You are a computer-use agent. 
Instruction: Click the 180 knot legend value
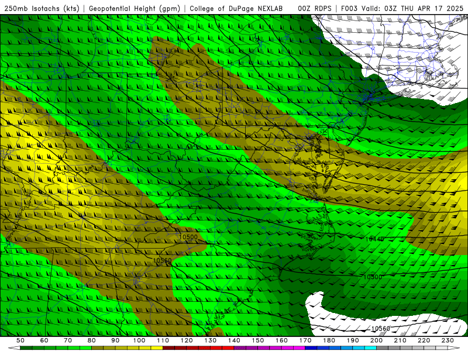coord(329,340)
